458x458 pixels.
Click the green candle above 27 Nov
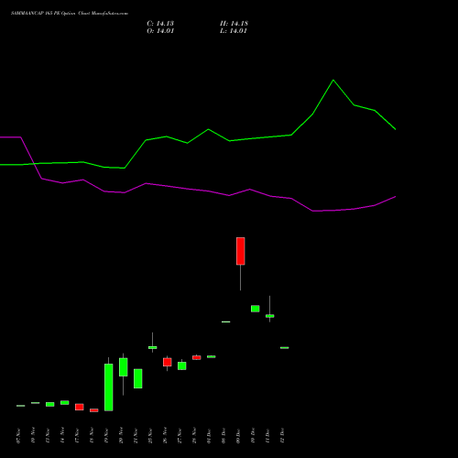click(182, 365)
